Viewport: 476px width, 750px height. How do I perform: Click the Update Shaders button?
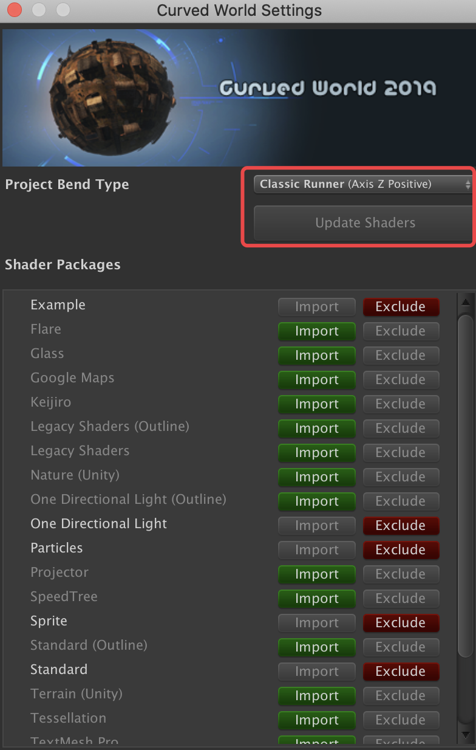coord(364,222)
